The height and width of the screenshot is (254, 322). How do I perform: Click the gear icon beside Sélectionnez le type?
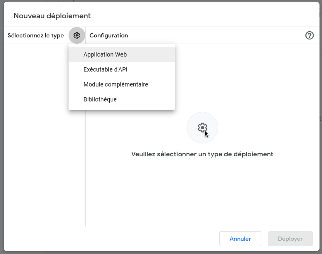click(77, 36)
